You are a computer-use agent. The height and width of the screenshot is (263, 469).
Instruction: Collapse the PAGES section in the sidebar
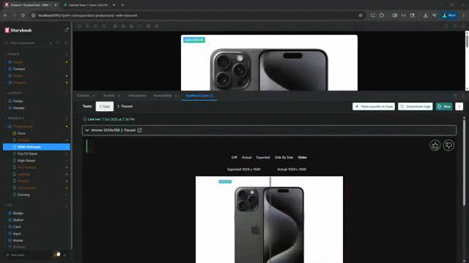12,54
